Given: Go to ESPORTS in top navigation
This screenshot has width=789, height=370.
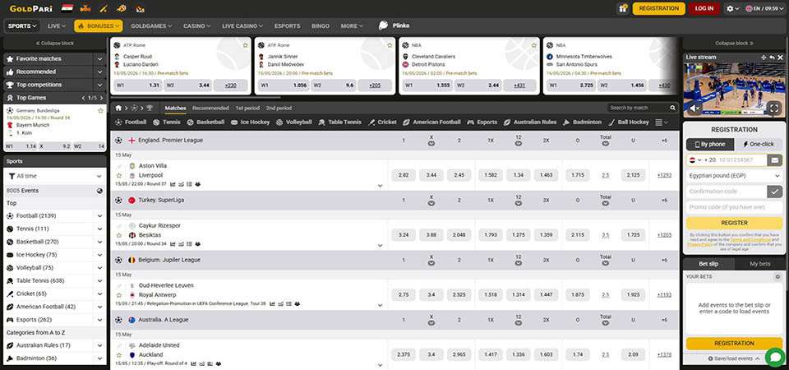Looking at the screenshot, I should coord(288,26).
